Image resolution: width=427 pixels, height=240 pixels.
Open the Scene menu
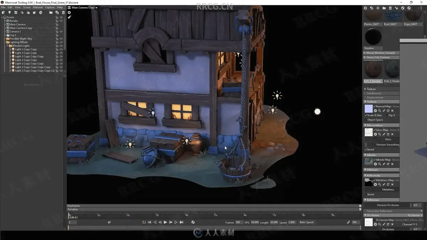click(27, 7)
